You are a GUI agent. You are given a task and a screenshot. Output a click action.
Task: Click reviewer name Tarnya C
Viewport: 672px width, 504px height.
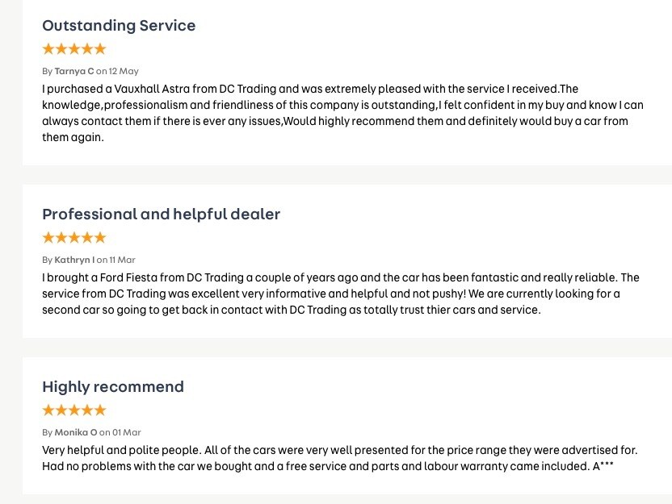point(74,71)
